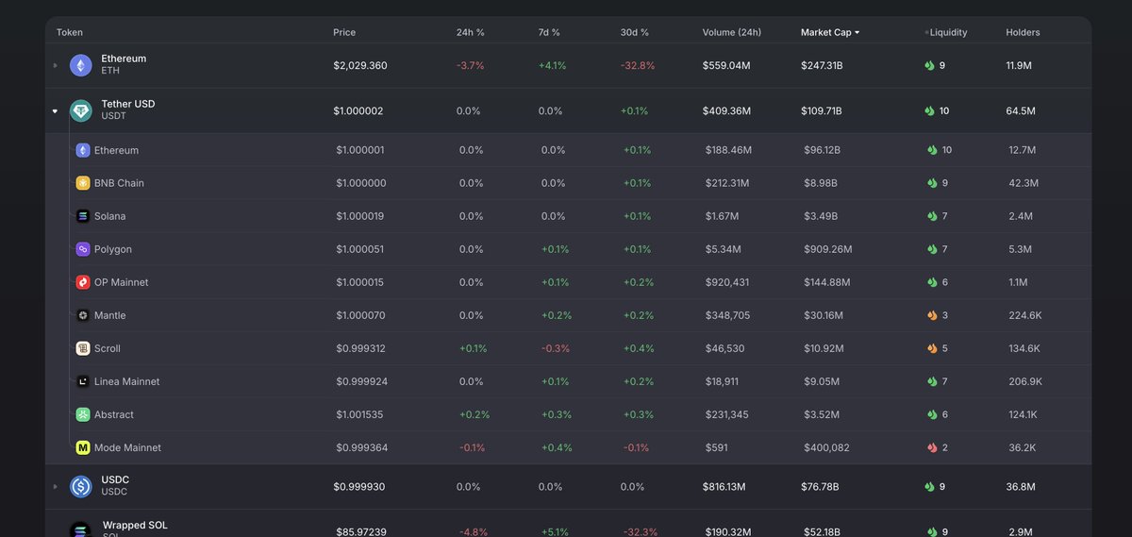Expand the USDC token row
The image size is (1132, 537).
[x=55, y=486]
